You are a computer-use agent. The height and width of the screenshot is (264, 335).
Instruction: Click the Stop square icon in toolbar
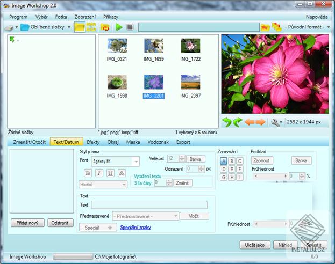pos(130,27)
